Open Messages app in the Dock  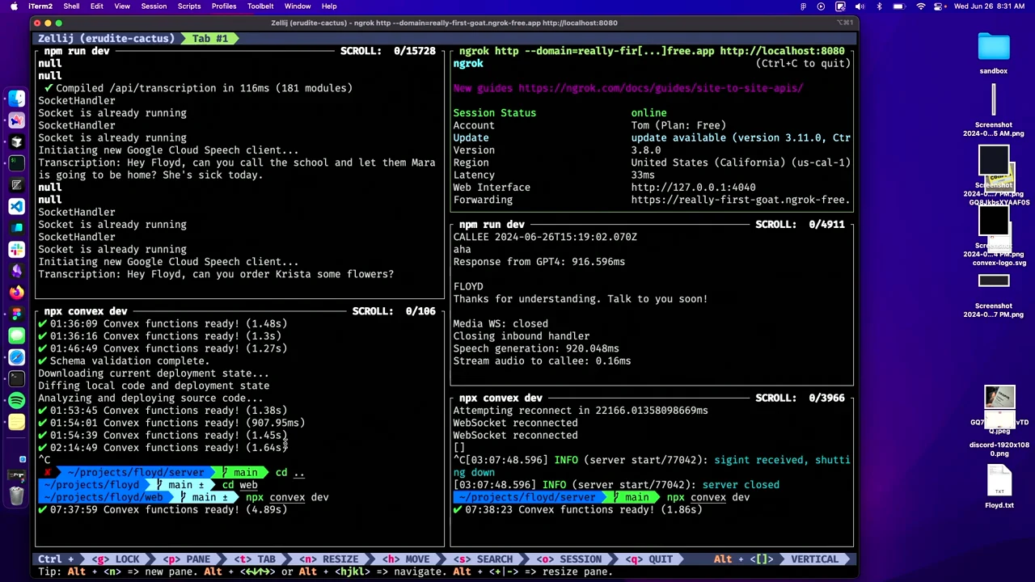16,335
